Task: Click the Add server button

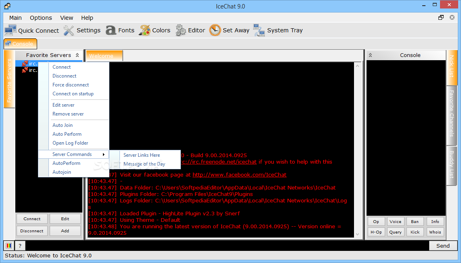Action: click(x=65, y=231)
